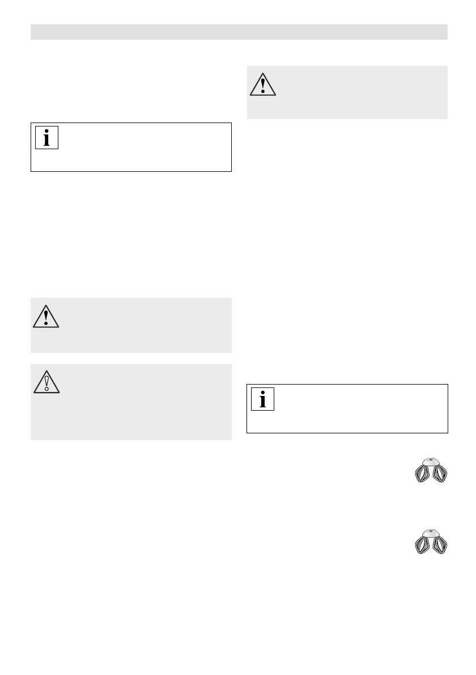This screenshot has height=675, width=476.
Task: Click inside the upper-right gray warning box
Action: [357, 92]
